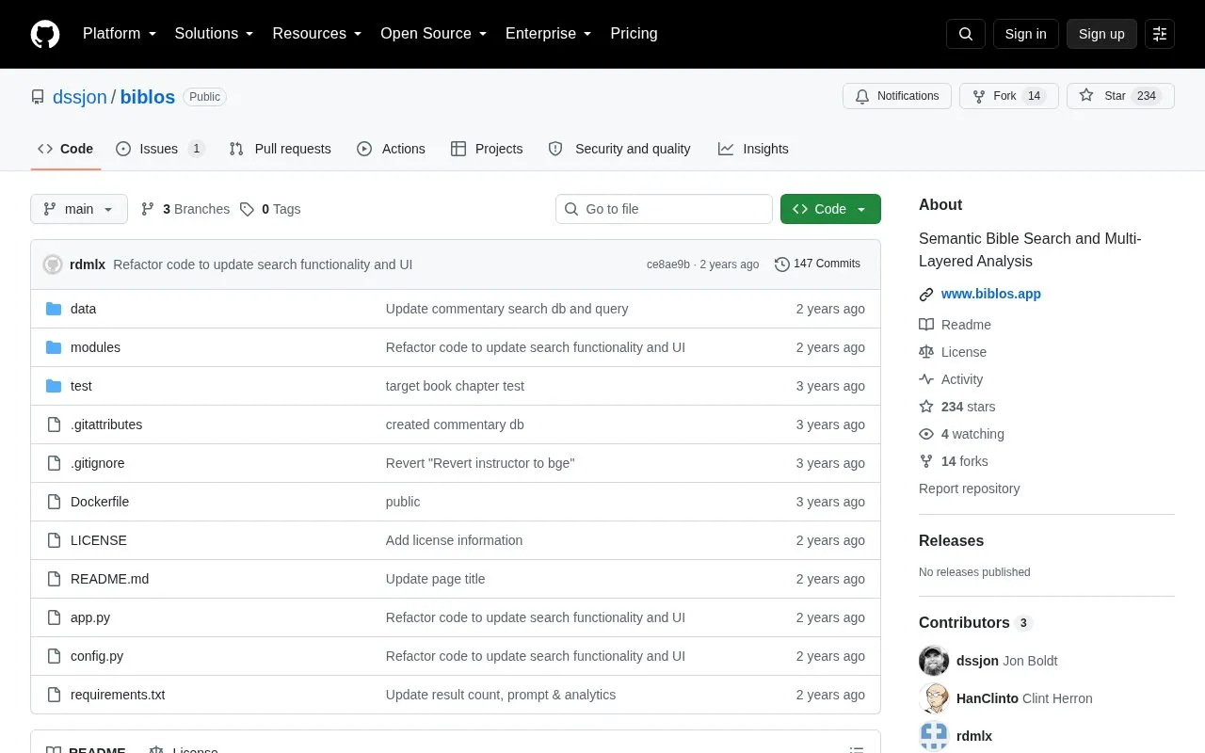View the 147 Commits history

(817, 264)
